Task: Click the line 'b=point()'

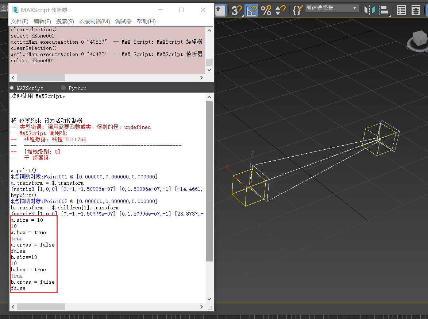Action: click(x=23, y=195)
